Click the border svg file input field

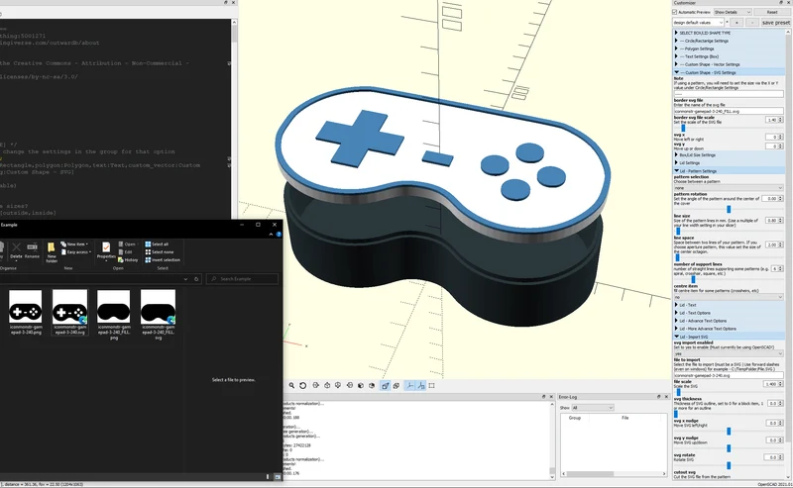[x=729, y=111]
